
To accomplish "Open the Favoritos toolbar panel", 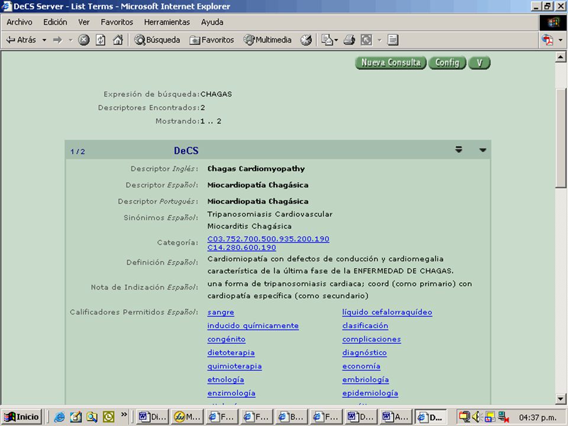I will point(212,40).
